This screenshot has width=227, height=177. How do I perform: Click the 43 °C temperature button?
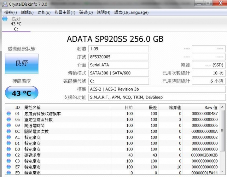[x=22, y=93]
